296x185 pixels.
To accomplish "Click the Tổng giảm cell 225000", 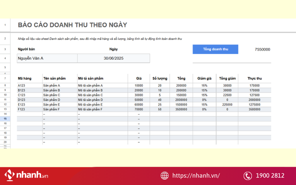I will [x=227, y=104].
